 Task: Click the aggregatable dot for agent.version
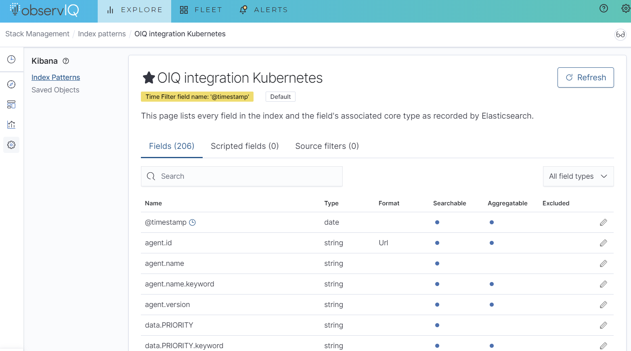492,305
